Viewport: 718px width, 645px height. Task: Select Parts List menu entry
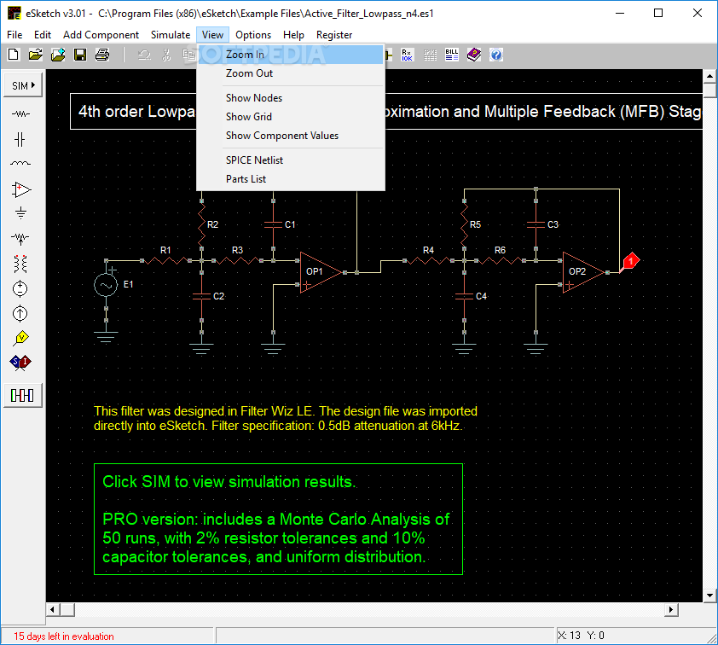[291, 179]
